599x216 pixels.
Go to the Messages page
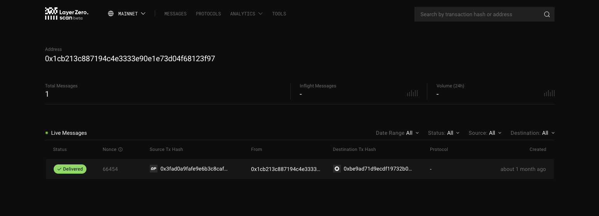click(x=176, y=14)
